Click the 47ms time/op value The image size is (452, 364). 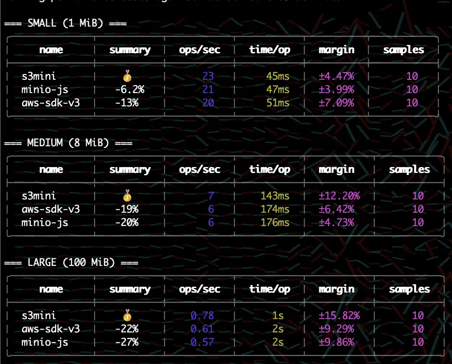278,89
